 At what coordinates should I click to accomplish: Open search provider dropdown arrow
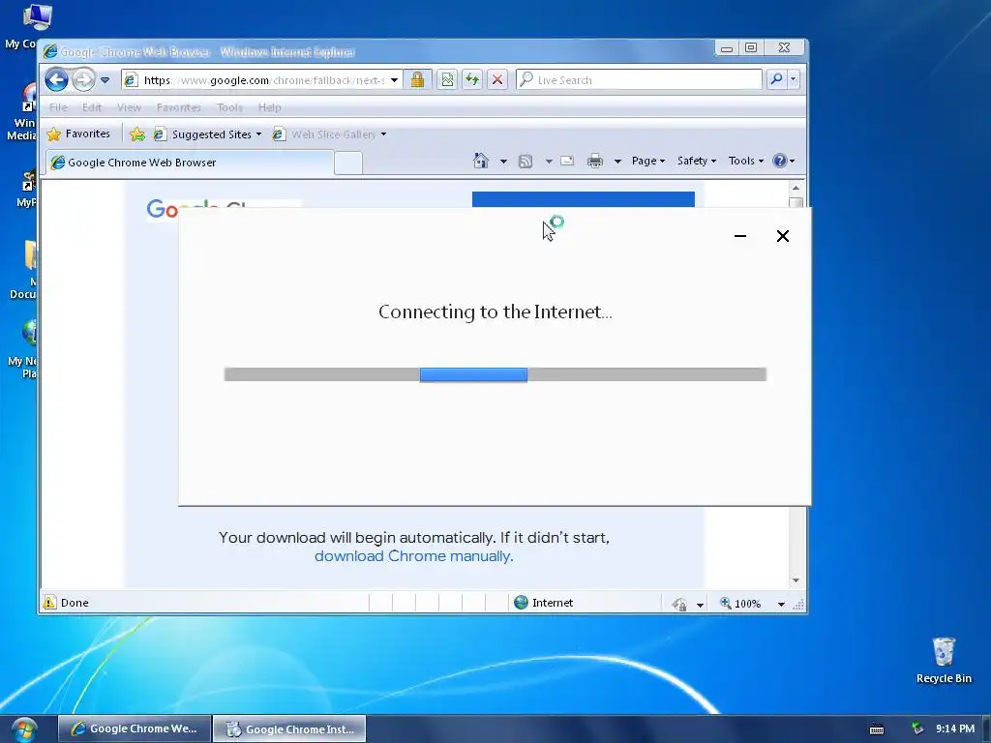click(x=794, y=79)
